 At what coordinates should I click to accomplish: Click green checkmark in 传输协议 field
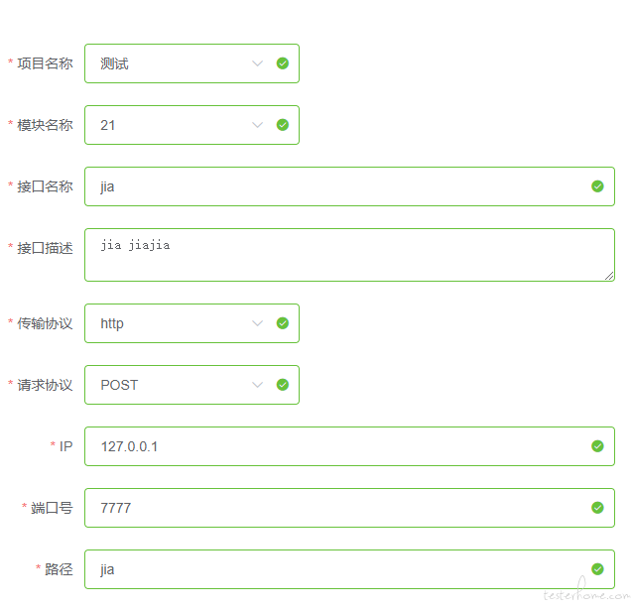pos(283,323)
